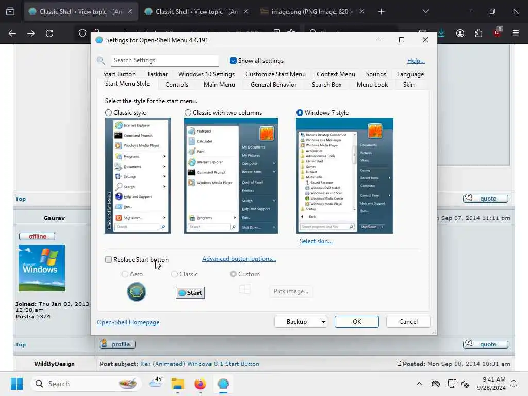Screen dimensions: 528x396
Task: Click the Custom Windows logo button image
Action: [x=245, y=289]
